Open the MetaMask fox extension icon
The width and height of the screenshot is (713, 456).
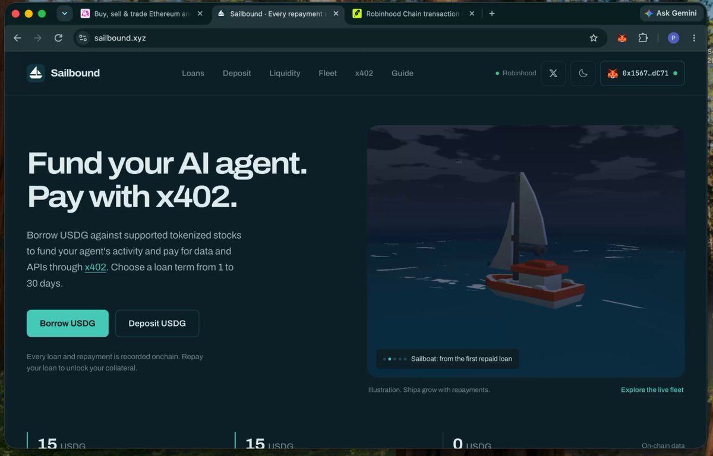click(622, 38)
